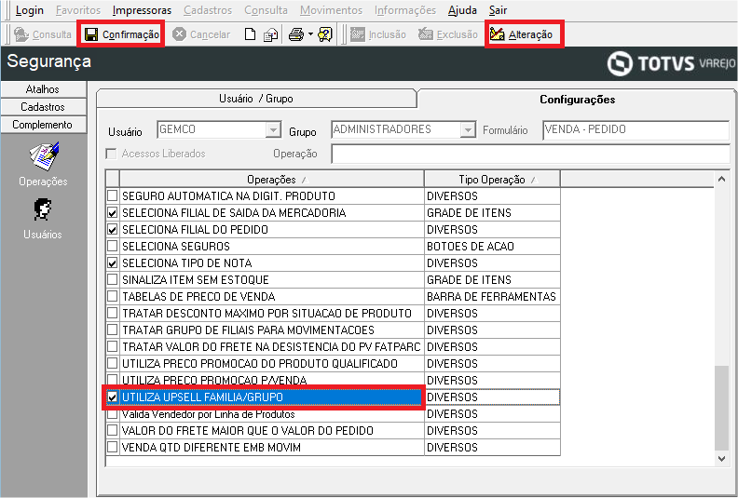
Task: Check SINALIZA ITEM SEM ESTOQUE checkbox
Action: click(112, 280)
